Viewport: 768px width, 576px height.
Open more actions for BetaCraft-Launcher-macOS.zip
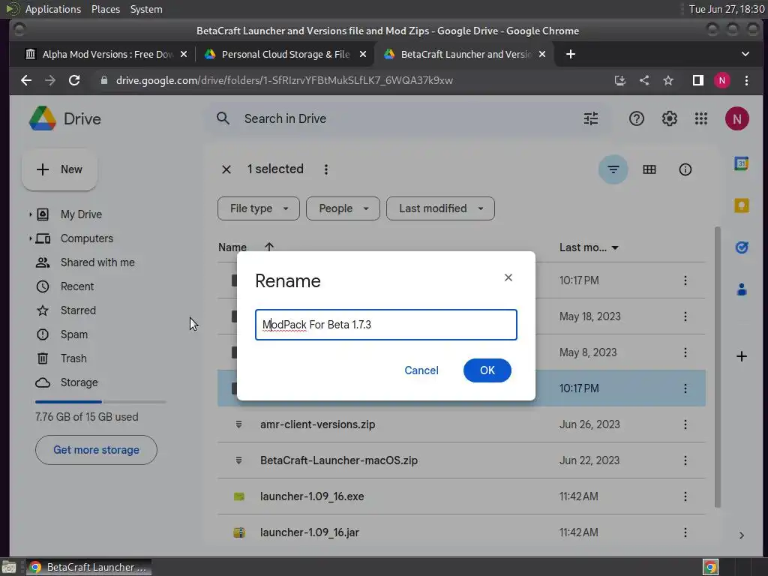point(685,460)
